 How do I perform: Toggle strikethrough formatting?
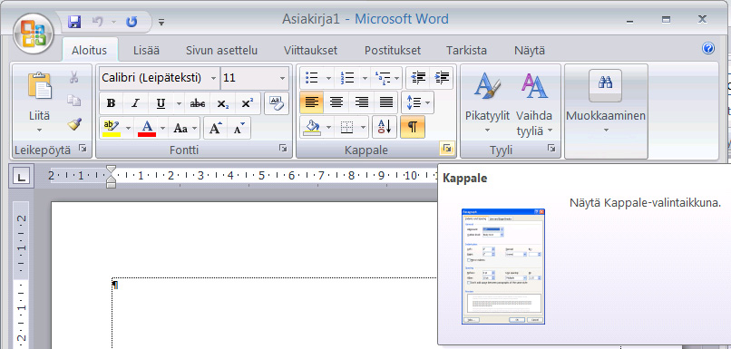click(198, 103)
